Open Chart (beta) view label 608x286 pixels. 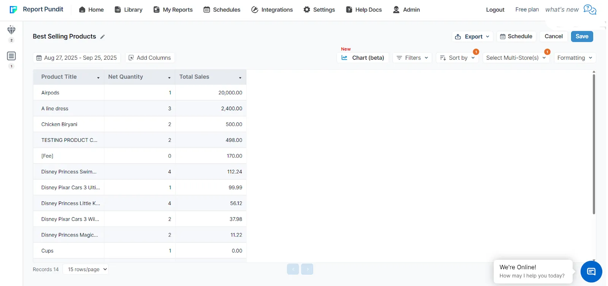pos(368,58)
